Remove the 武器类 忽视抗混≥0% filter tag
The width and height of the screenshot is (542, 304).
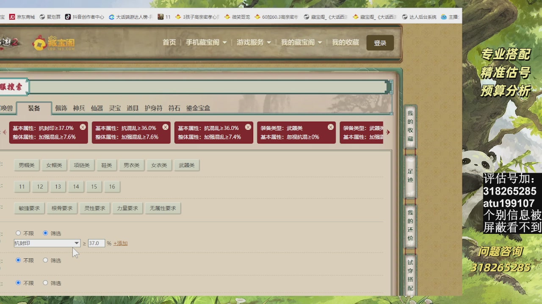point(330,127)
